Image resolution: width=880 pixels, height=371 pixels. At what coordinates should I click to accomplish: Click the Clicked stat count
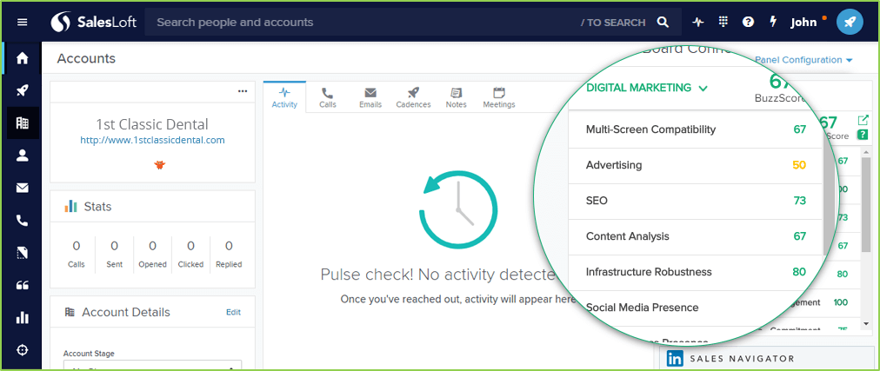(190, 246)
